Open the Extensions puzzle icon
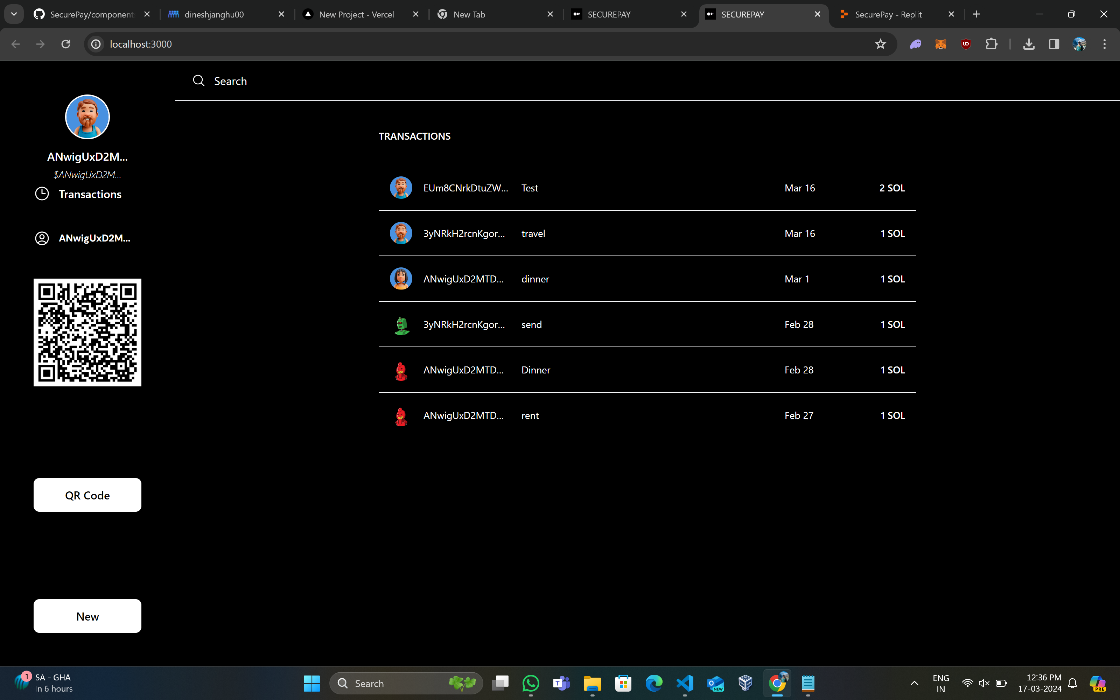 coord(991,44)
